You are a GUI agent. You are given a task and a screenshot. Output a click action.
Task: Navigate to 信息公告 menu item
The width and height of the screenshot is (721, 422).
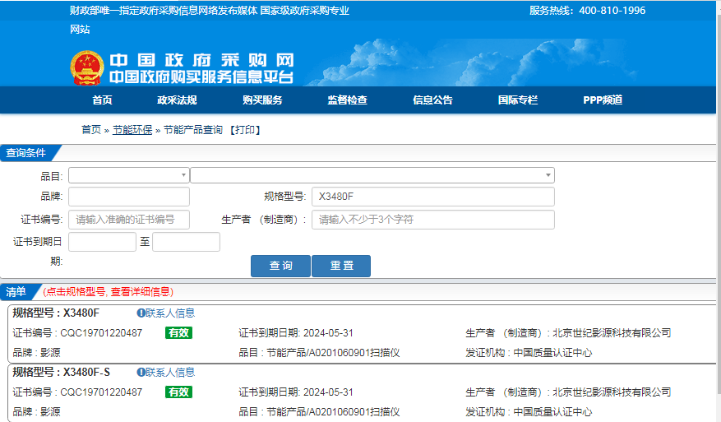tap(432, 100)
